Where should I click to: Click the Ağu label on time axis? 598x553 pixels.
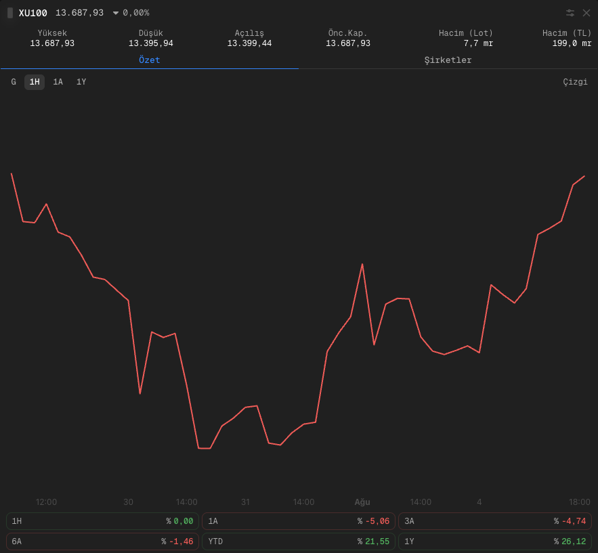click(x=362, y=502)
